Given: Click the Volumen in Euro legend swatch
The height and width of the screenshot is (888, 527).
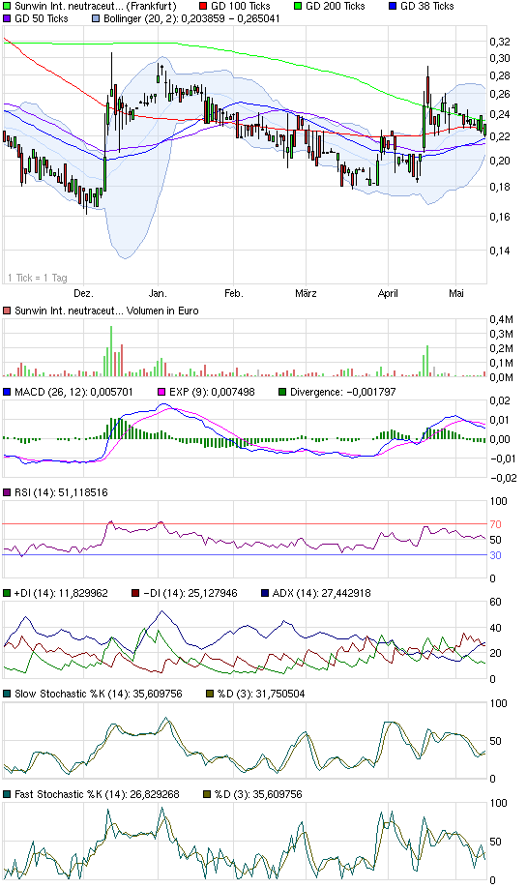Looking at the screenshot, I should tap(7, 311).
